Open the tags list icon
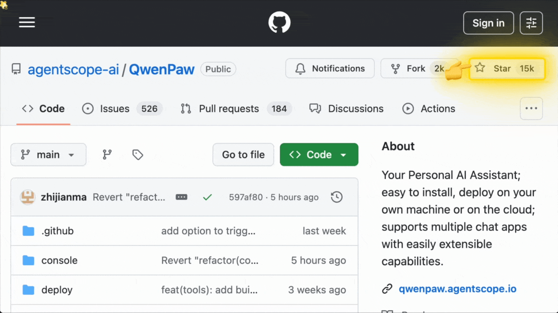 tap(138, 155)
